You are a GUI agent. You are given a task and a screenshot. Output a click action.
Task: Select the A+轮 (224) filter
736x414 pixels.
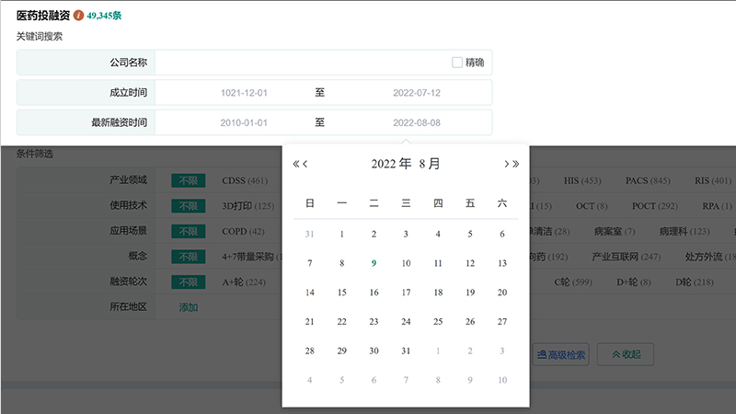tap(244, 282)
